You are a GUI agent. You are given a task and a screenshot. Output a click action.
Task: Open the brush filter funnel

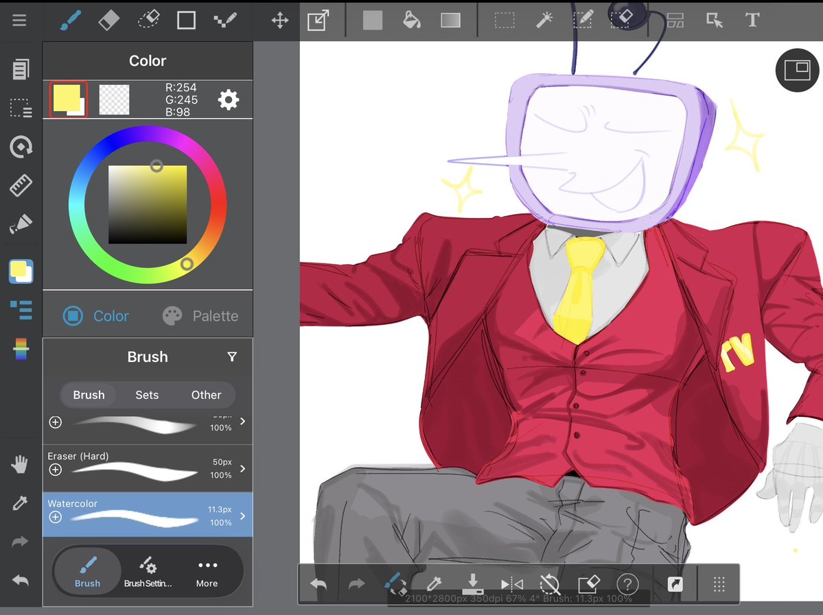click(232, 357)
